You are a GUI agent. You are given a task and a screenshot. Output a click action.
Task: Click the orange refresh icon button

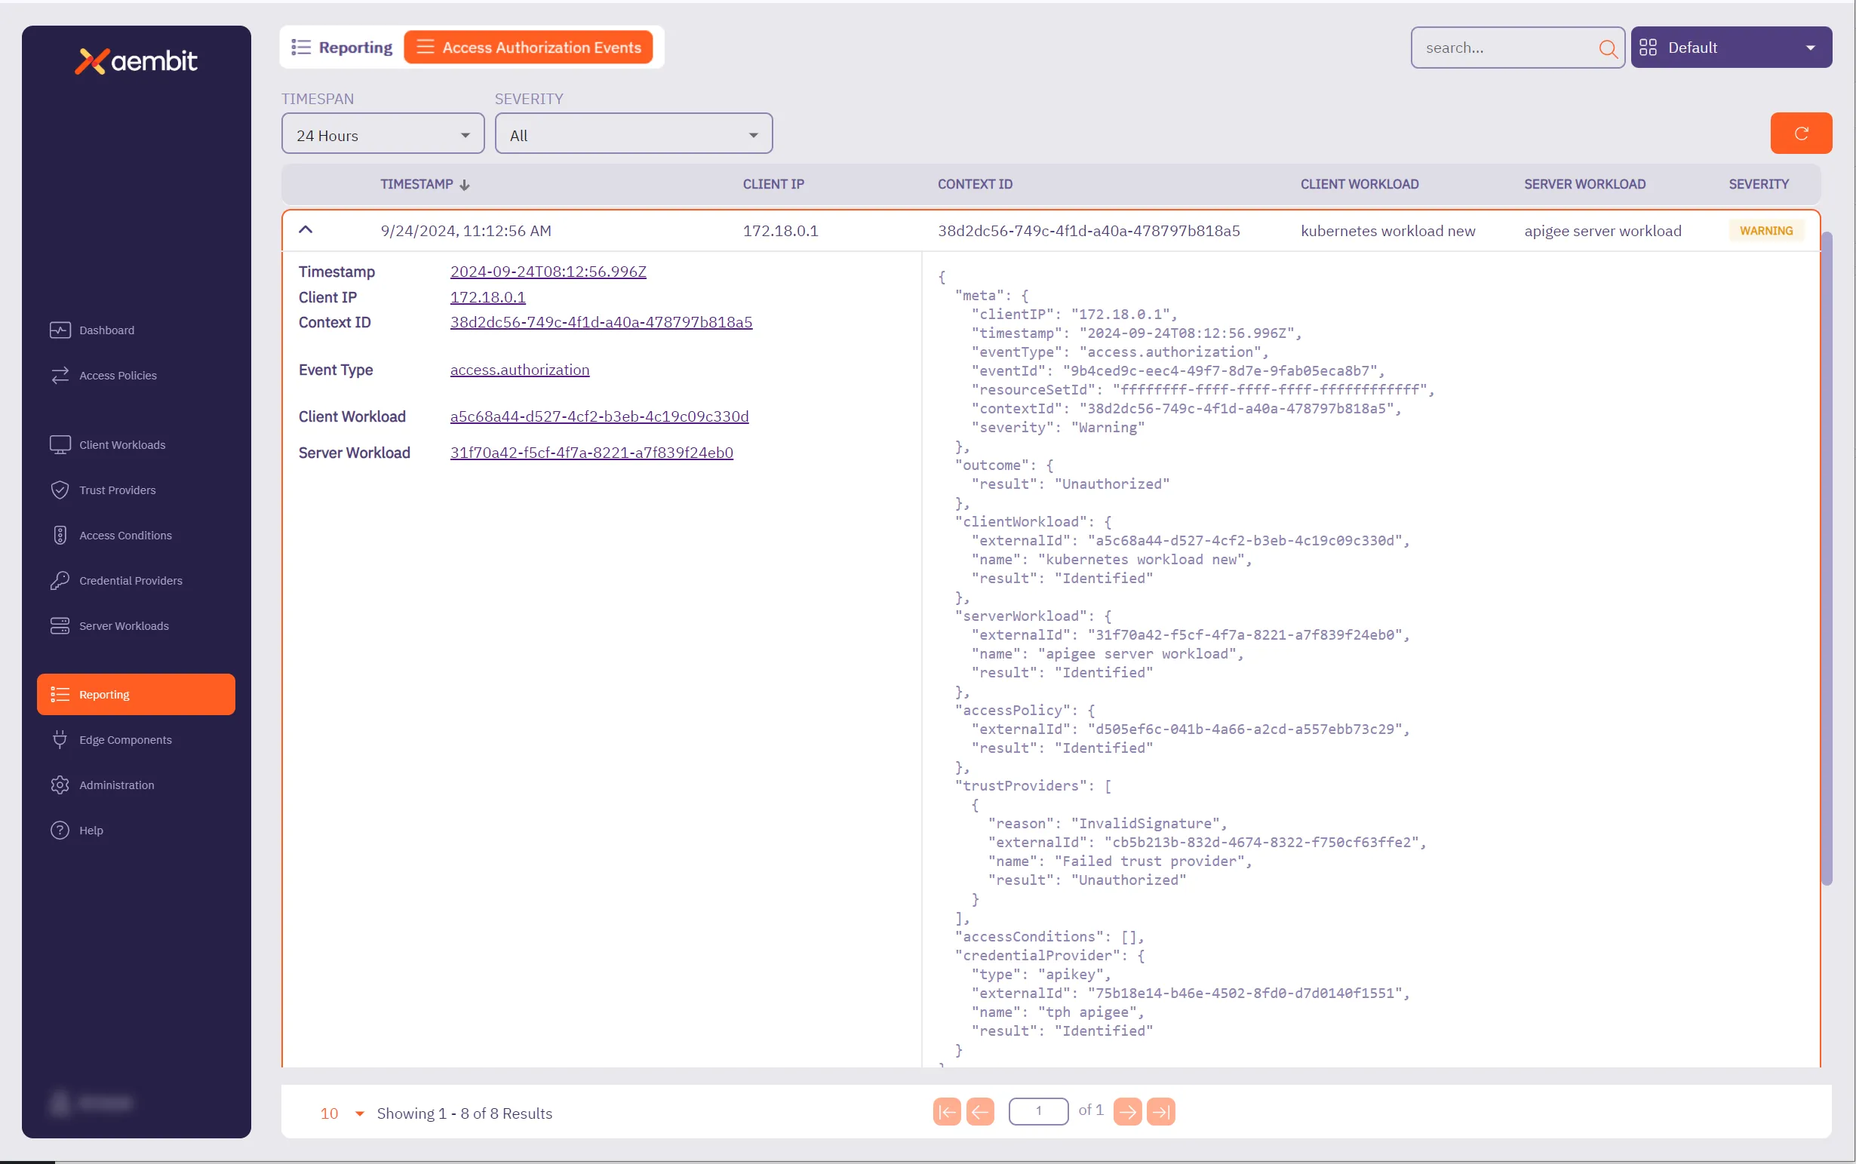click(x=1800, y=134)
